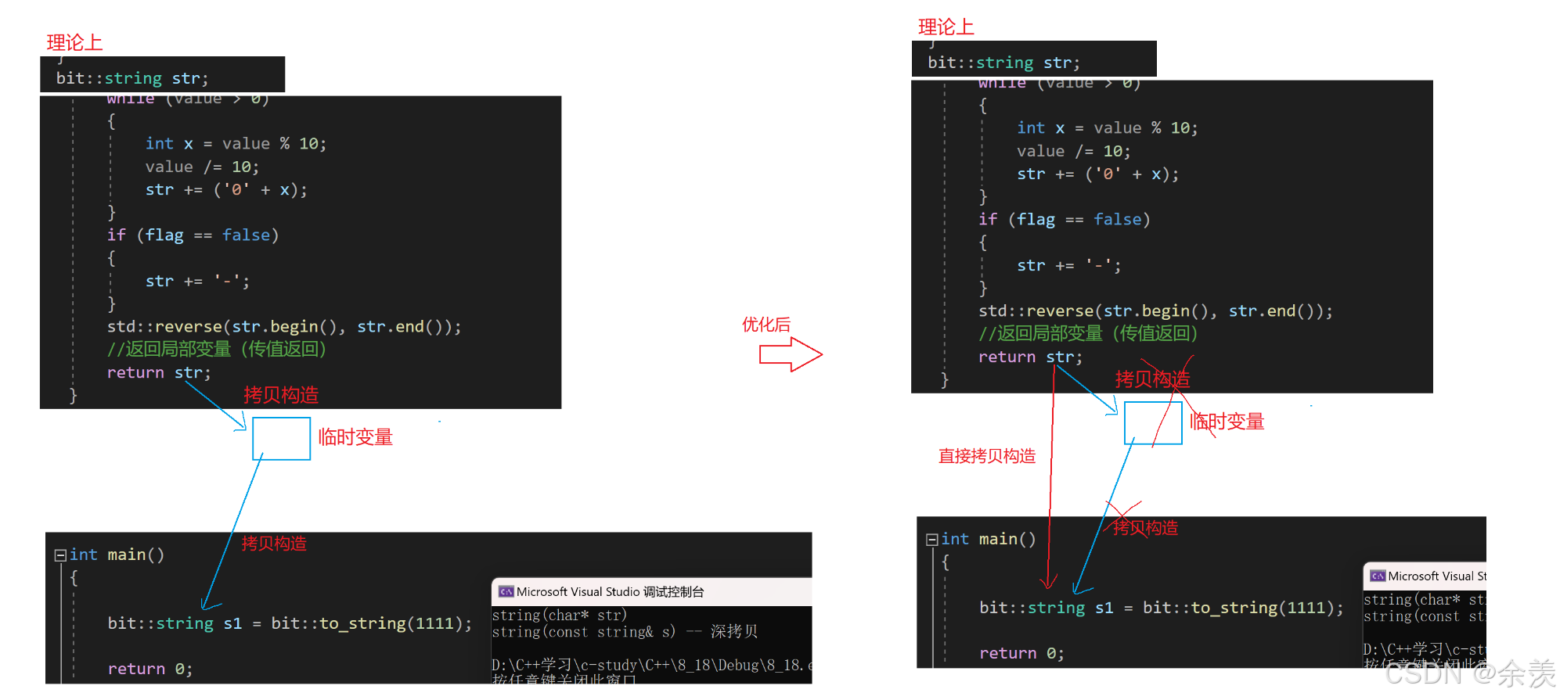This screenshot has width=1560, height=700.
Task: Click std::reverse line in the right code
Action: (1155, 311)
